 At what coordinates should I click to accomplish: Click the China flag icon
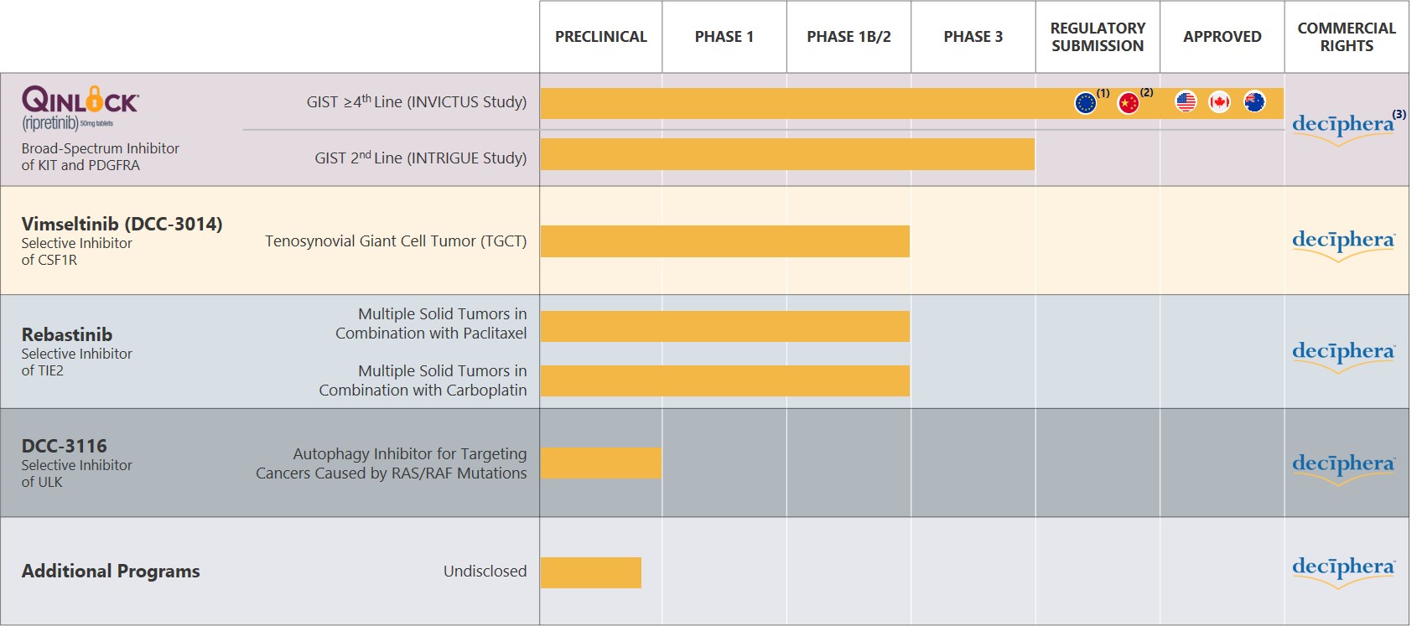1129,103
